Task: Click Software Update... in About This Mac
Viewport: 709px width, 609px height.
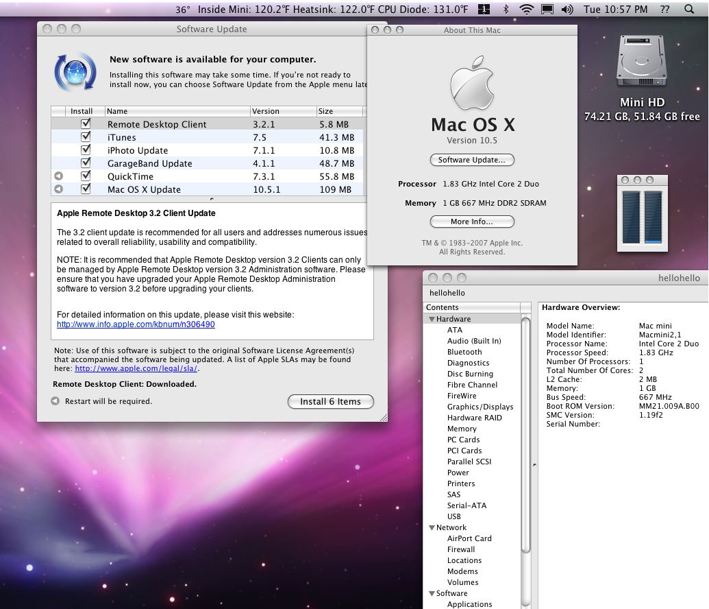Action: 471,160
